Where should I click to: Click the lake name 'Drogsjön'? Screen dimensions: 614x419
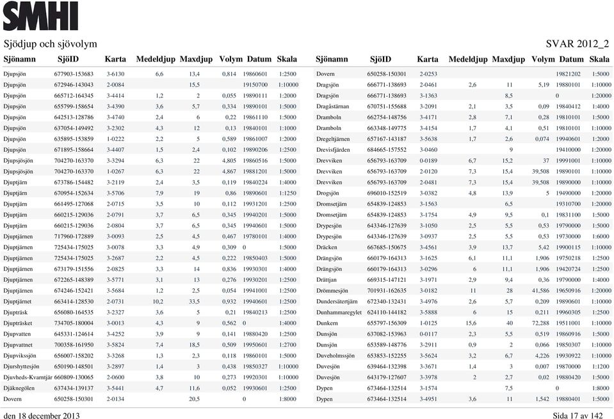pos(327,193)
